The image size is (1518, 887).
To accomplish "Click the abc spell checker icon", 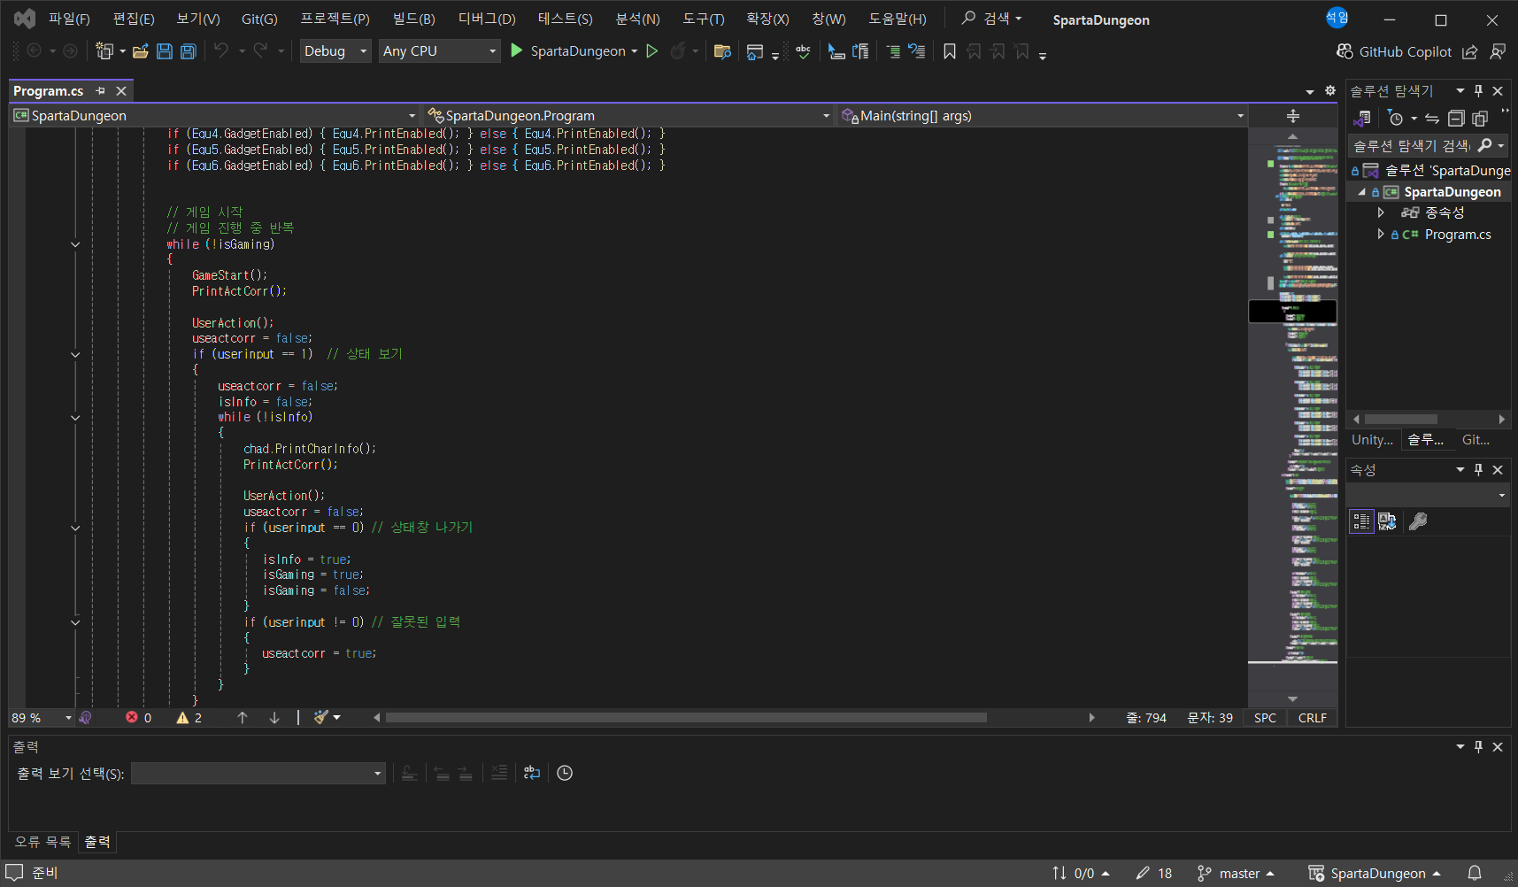I will point(804,51).
